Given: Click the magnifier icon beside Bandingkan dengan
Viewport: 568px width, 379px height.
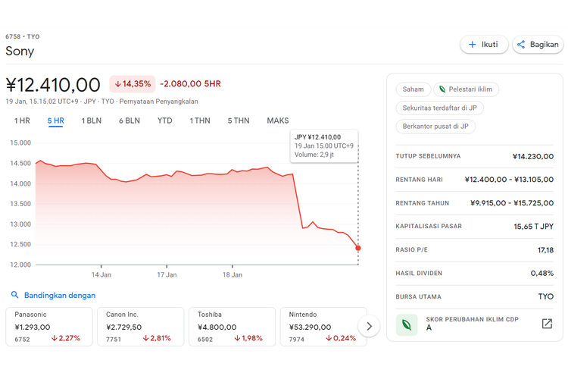Looking at the screenshot, I should pyautogui.click(x=14, y=295).
